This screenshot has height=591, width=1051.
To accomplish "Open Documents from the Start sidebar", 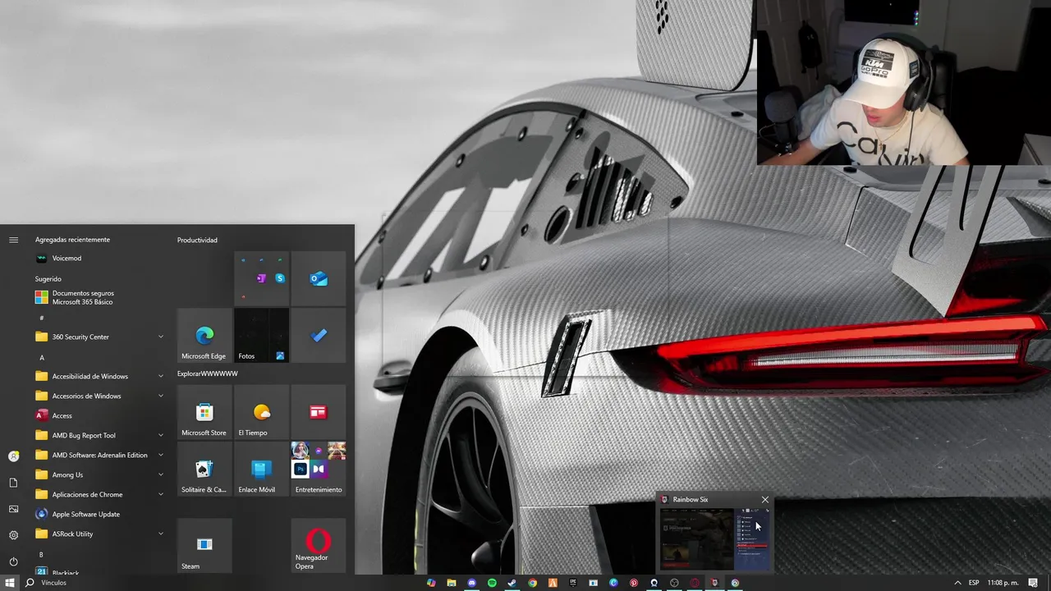I will pos(13,483).
